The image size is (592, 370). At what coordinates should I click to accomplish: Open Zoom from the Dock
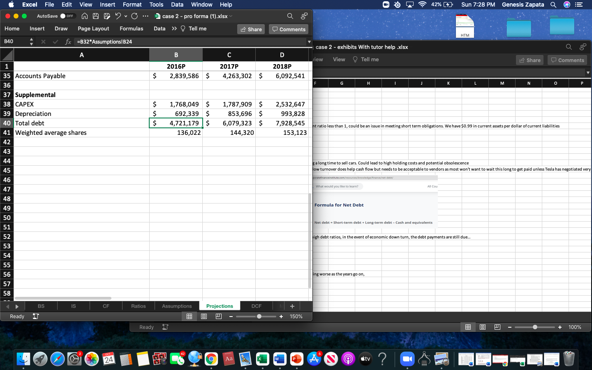(x=407, y=359)
